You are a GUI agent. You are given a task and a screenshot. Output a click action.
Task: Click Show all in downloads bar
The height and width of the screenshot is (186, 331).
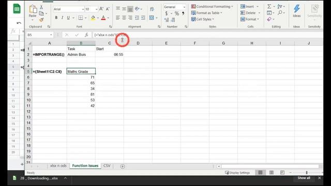(304, 178)
